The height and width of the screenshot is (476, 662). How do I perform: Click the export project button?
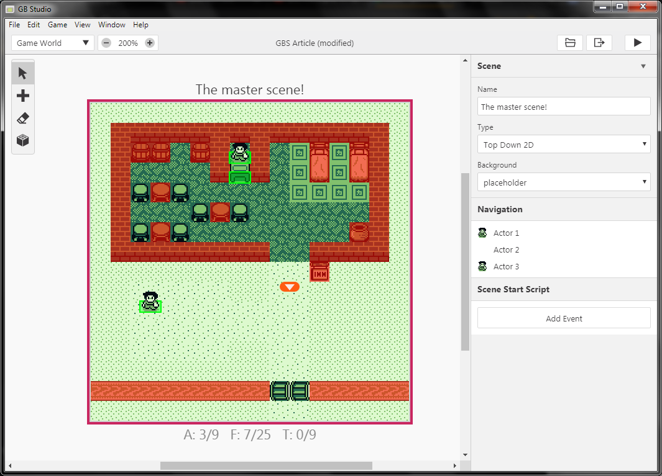pyautogui.click(x=599, y=43)
